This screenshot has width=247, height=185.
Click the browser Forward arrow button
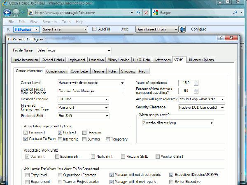(x=16, y=12)
